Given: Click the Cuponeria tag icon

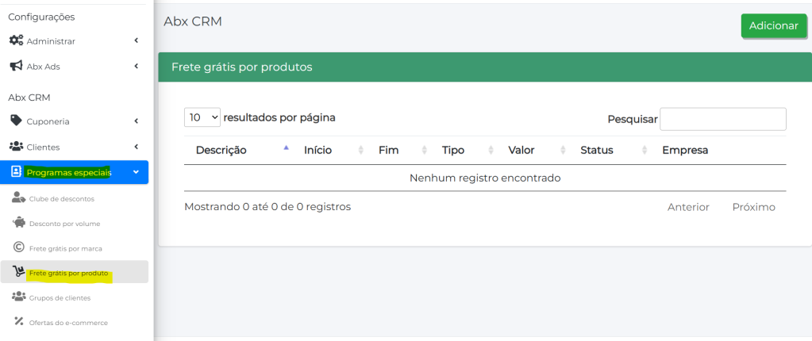Looking at the screenshot, I should tap(16, 121).
